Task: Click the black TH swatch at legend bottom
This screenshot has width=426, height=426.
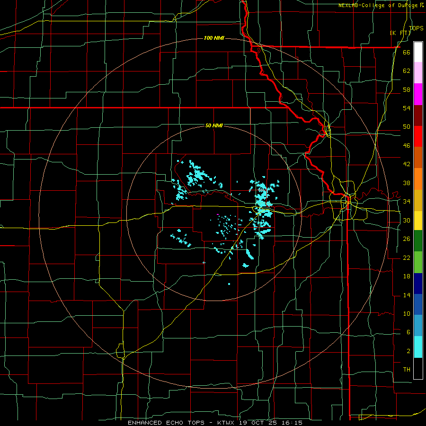Action: pyautogui.click(x=418, y=368)
